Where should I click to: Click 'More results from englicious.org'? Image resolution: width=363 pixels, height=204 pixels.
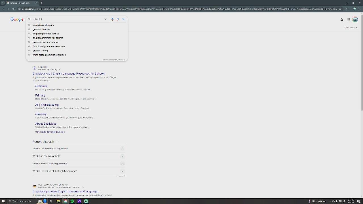50,132
